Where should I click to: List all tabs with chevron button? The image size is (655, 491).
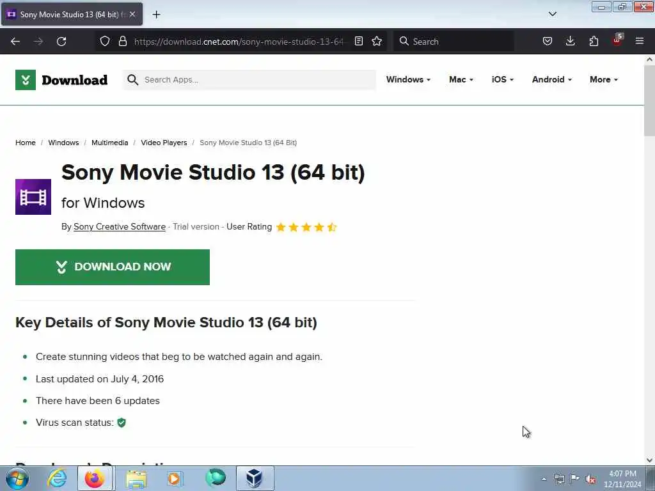pyautogui.click(x=553, y=14)
